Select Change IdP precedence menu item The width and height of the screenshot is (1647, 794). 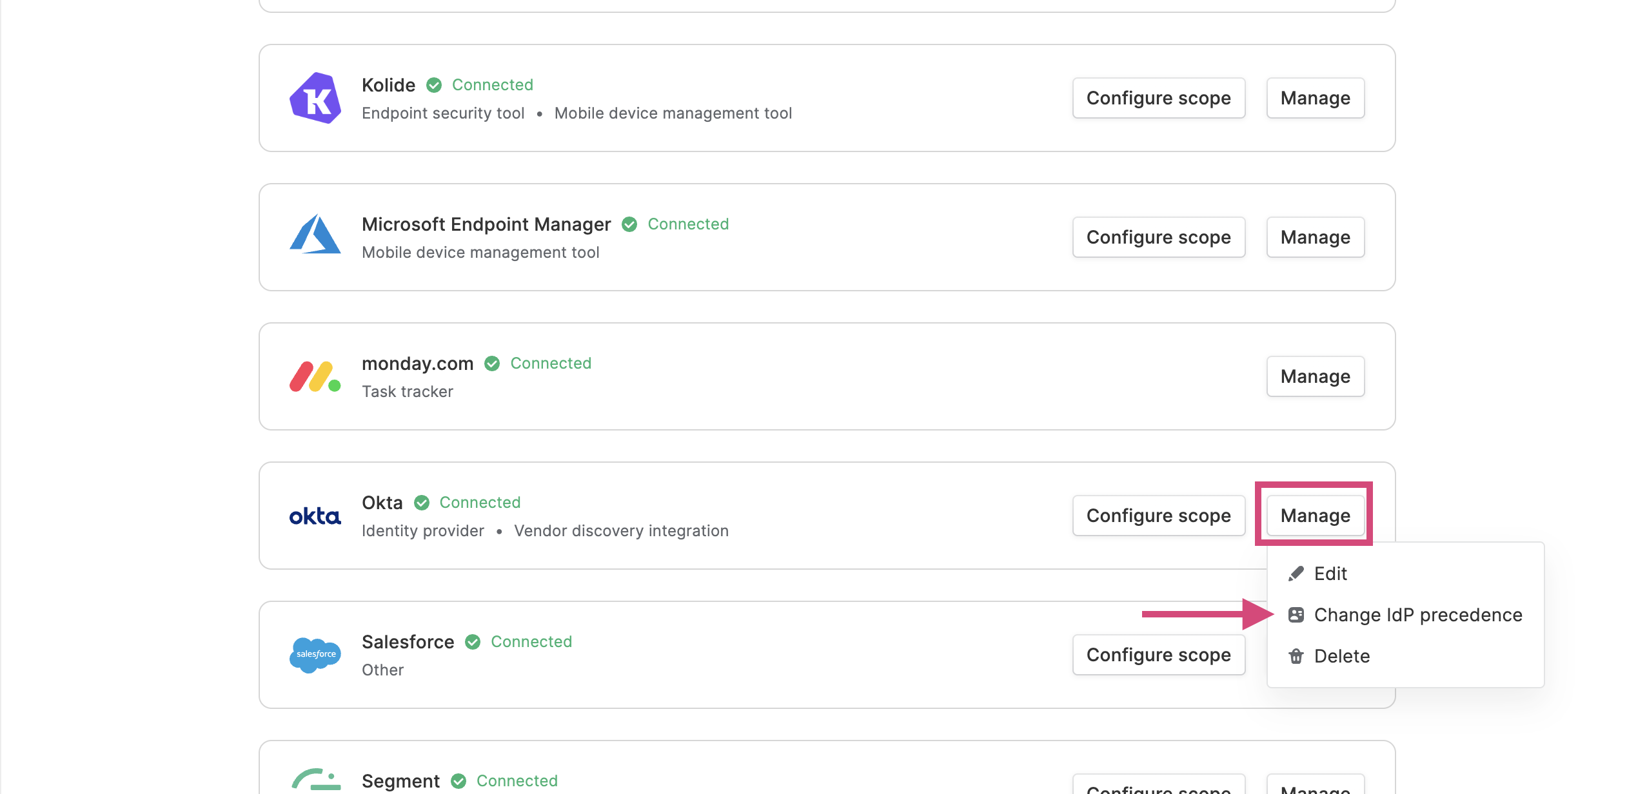(1405, 615)
